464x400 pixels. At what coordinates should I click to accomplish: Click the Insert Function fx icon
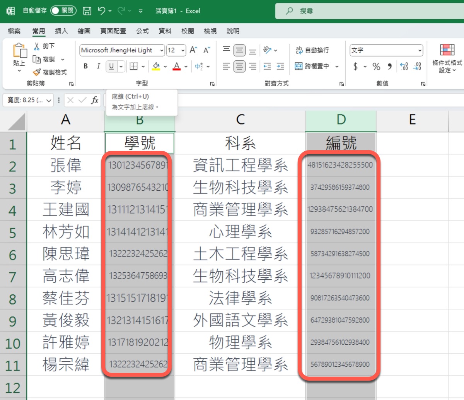click(x=95, y=100)
